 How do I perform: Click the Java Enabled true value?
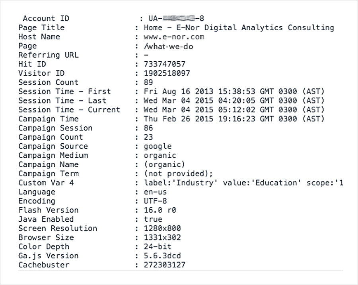pyautogui.click(x=153, y=219)
